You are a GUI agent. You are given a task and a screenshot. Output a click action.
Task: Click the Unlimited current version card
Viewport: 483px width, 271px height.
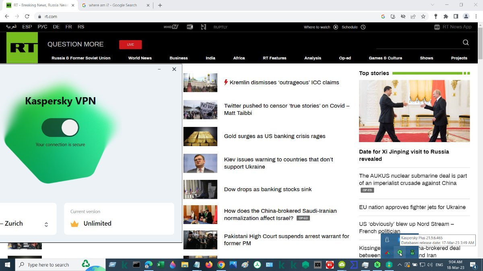(x=119, y=219)
